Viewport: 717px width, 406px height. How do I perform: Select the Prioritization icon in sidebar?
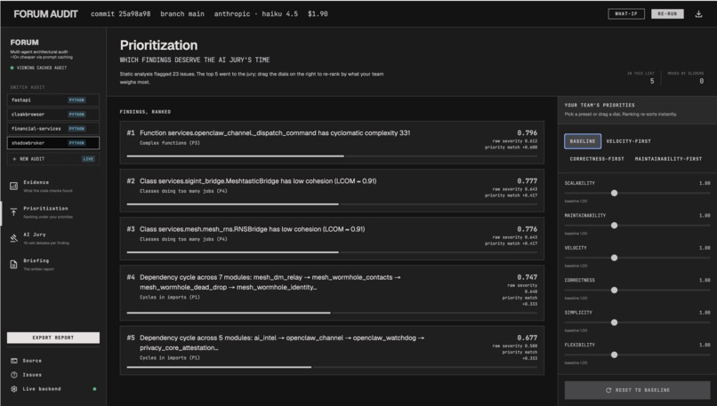[13, 212]
